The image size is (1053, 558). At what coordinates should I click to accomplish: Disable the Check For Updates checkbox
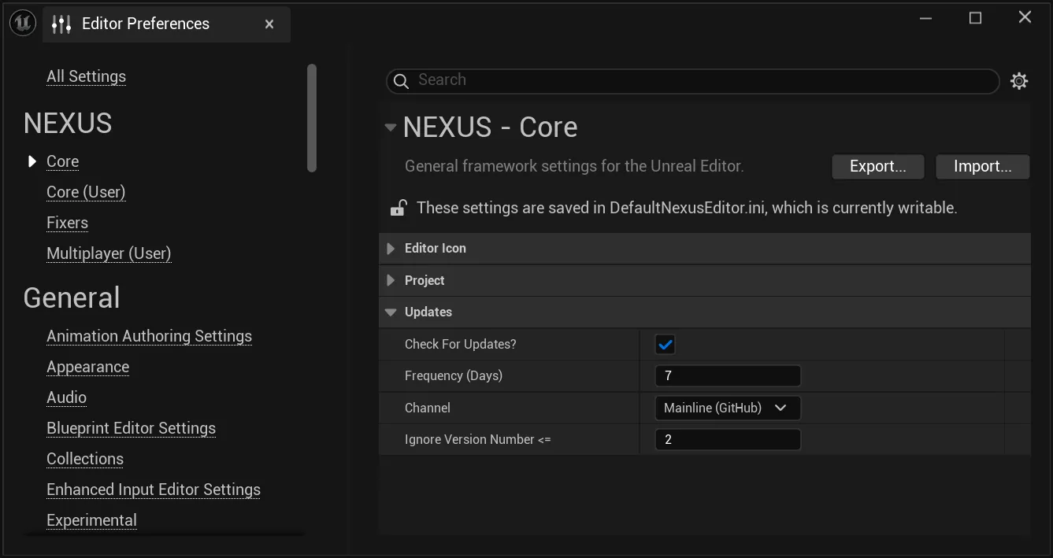click(665, 344)
